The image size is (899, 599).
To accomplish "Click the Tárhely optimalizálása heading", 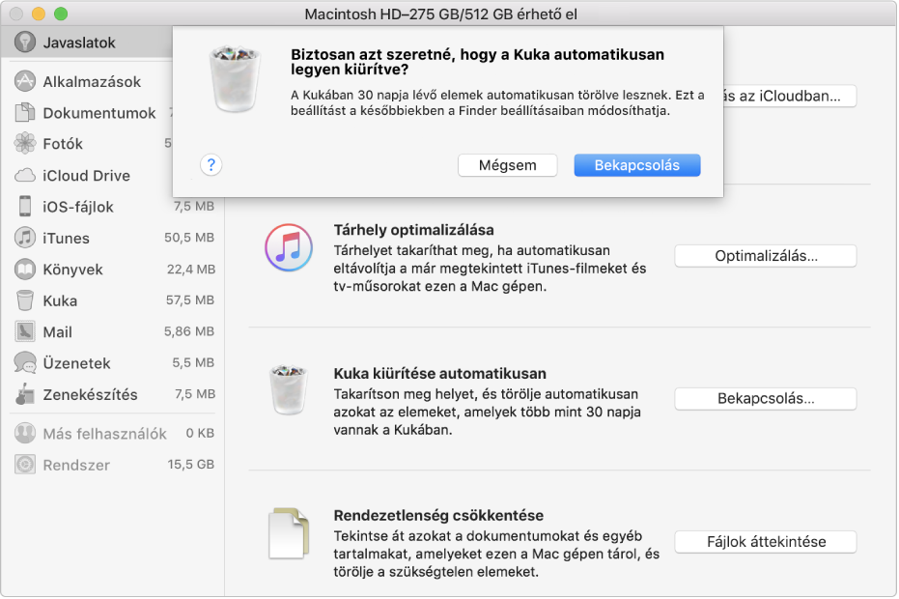I will click(413, 230).
